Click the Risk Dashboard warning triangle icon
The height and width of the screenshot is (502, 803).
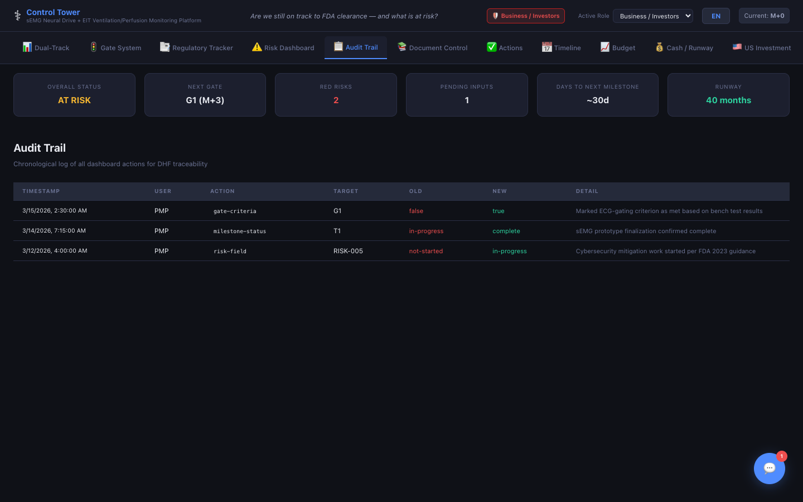coord(257,47)
